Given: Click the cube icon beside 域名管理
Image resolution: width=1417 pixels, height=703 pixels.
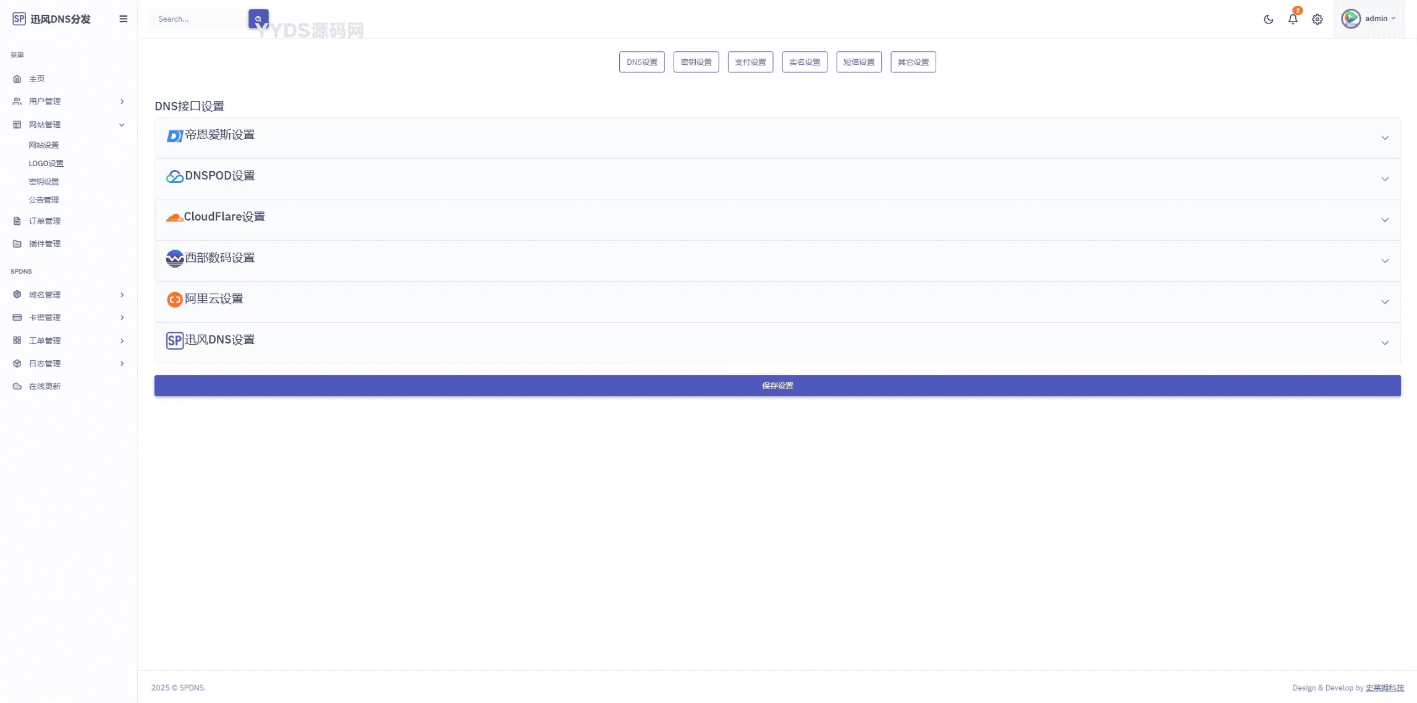Looking at the screenshot, I should [17, 295].
